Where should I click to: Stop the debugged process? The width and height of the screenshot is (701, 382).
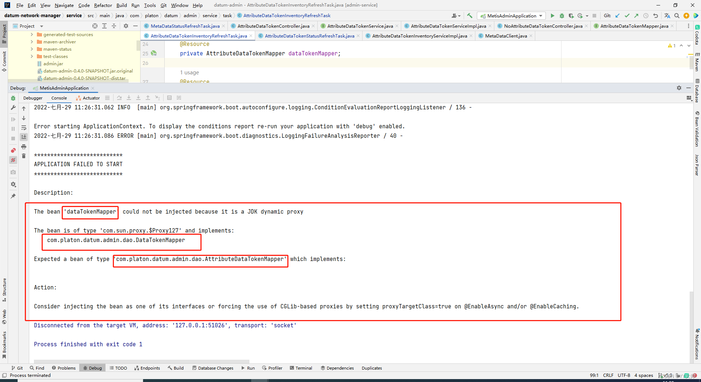pyautogui.click(x=13, y=138)
